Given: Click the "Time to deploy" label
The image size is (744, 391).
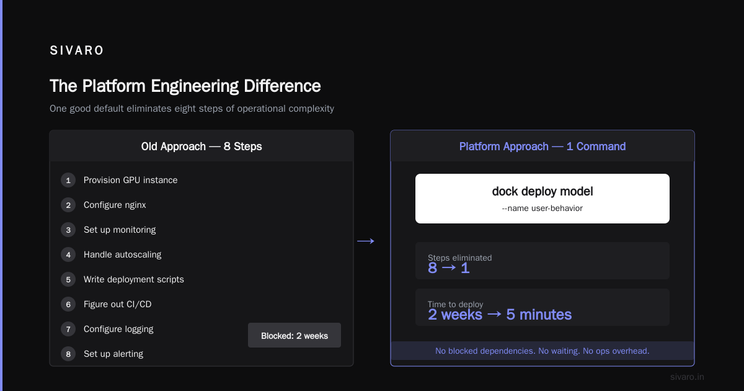Looking at the screenshot, I should [x=456, y=304].
